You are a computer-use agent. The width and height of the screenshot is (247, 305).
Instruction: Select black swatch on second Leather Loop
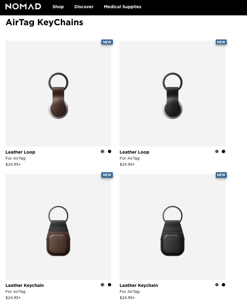(223, 151)
